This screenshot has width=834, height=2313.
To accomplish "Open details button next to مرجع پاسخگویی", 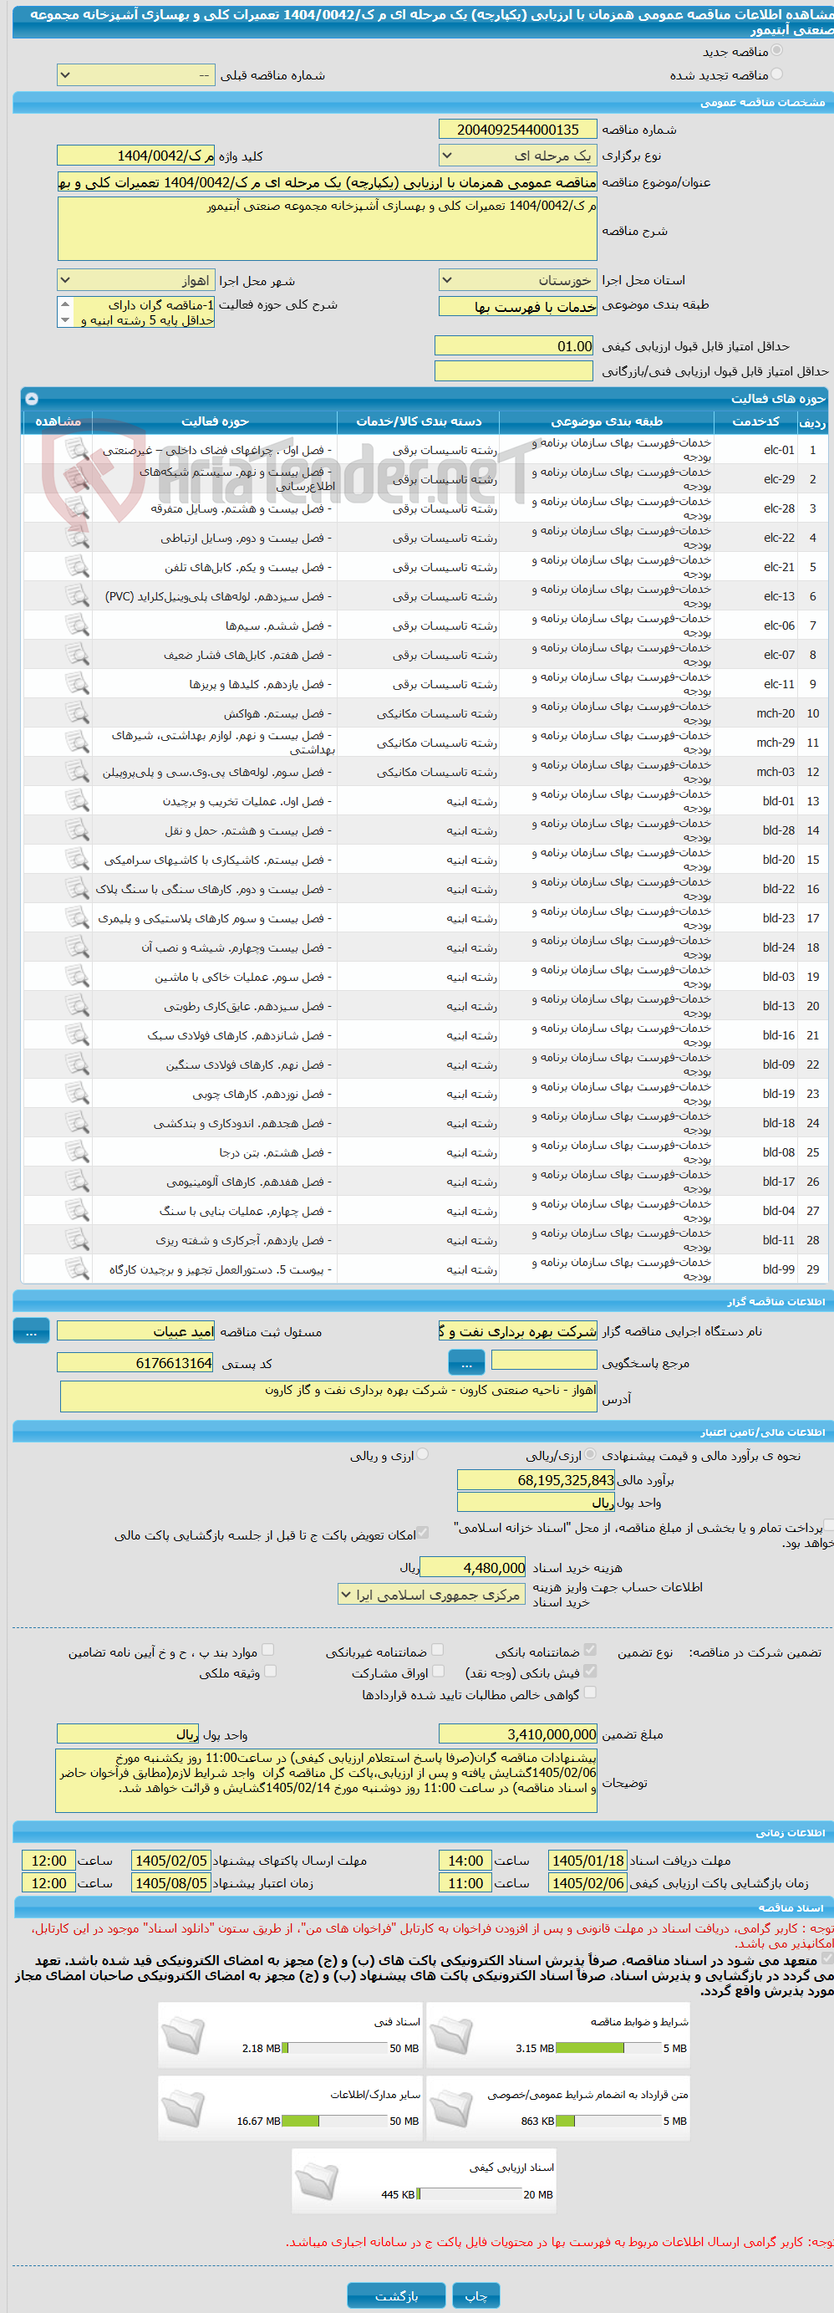I will click(x=466, y=1363).
